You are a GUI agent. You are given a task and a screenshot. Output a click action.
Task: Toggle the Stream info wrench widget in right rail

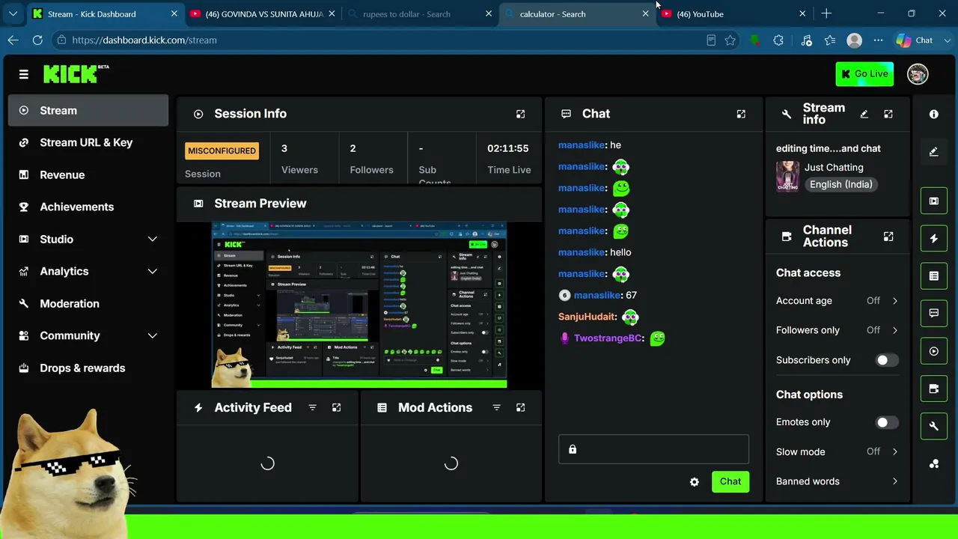point(934,426)
